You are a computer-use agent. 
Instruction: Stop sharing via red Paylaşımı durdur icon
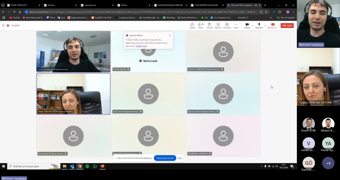coord(273,25)
